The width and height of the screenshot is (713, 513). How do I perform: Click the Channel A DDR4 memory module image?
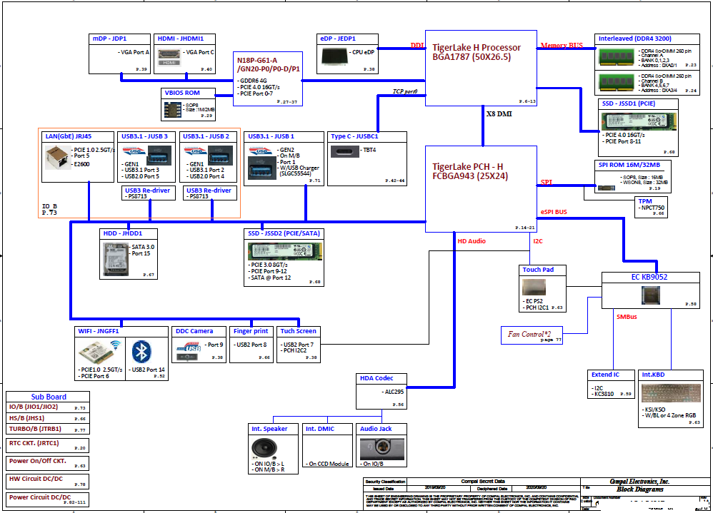617,57
